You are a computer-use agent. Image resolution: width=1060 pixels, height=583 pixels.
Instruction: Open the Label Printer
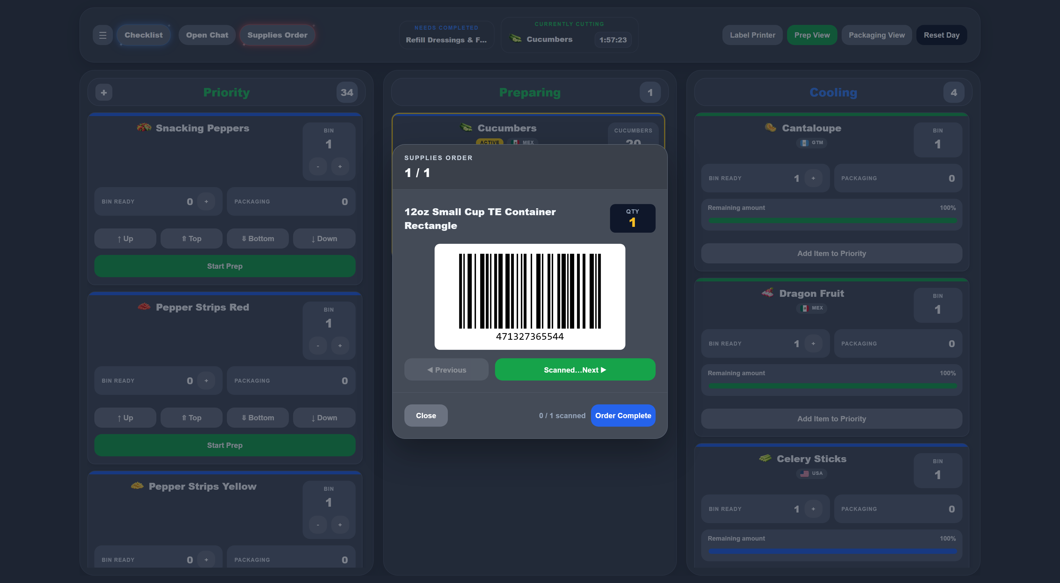point(752,35)
